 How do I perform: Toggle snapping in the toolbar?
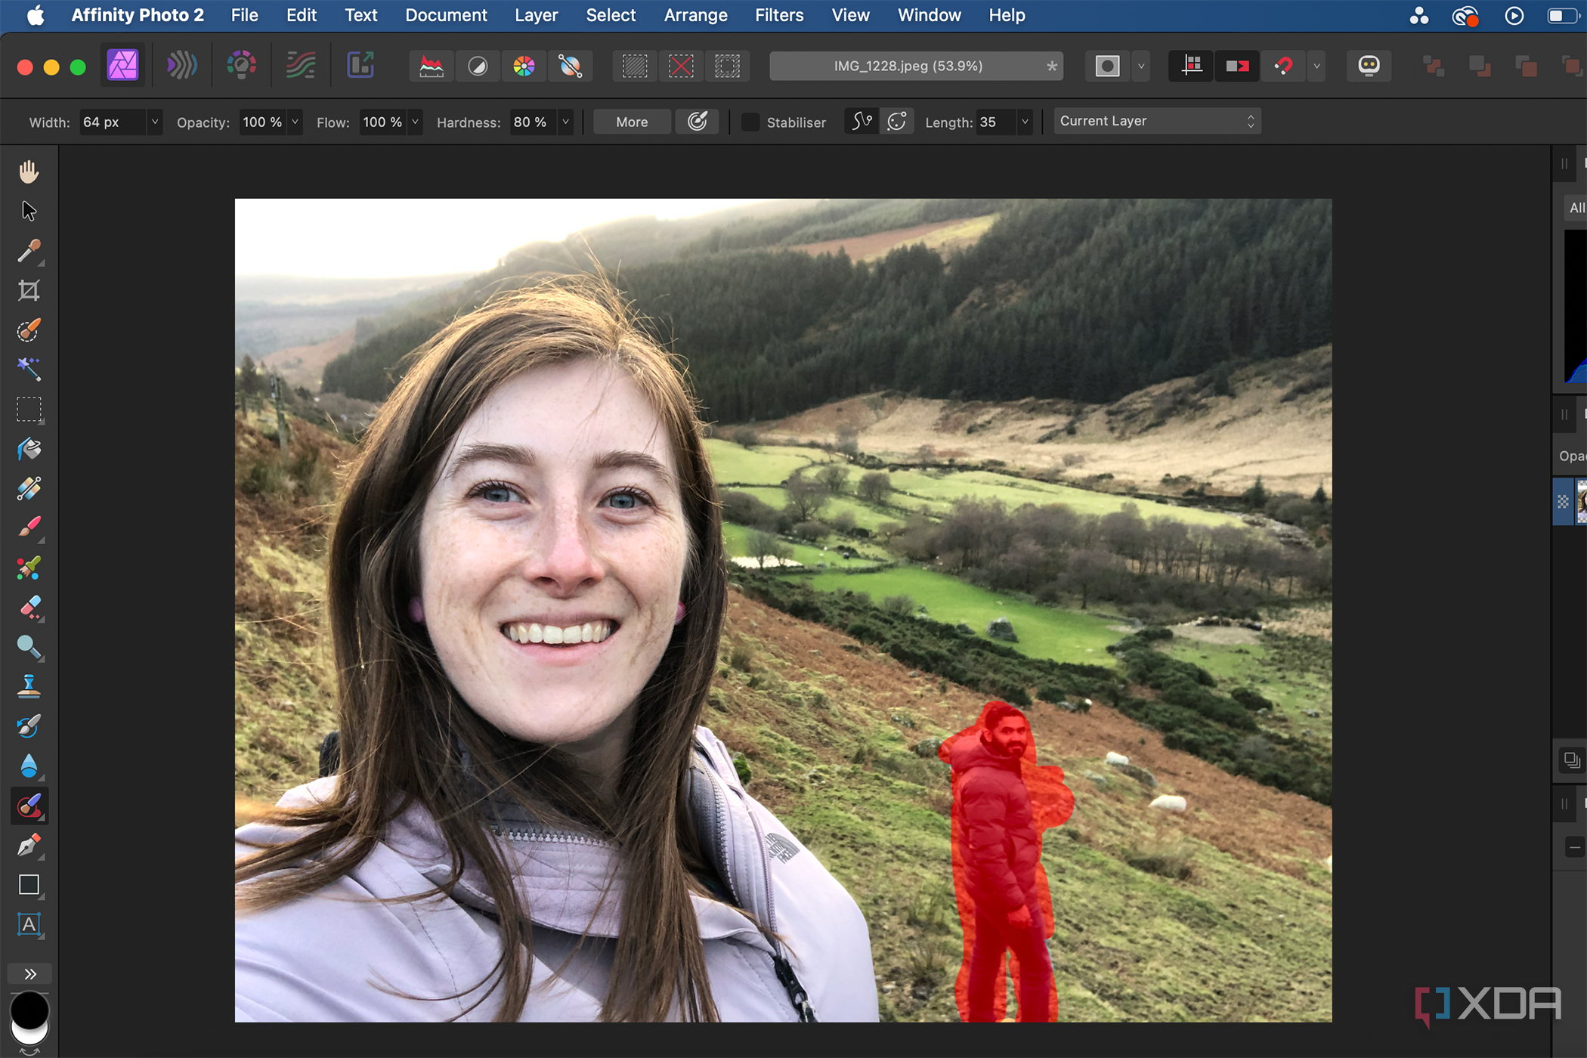1283,67
